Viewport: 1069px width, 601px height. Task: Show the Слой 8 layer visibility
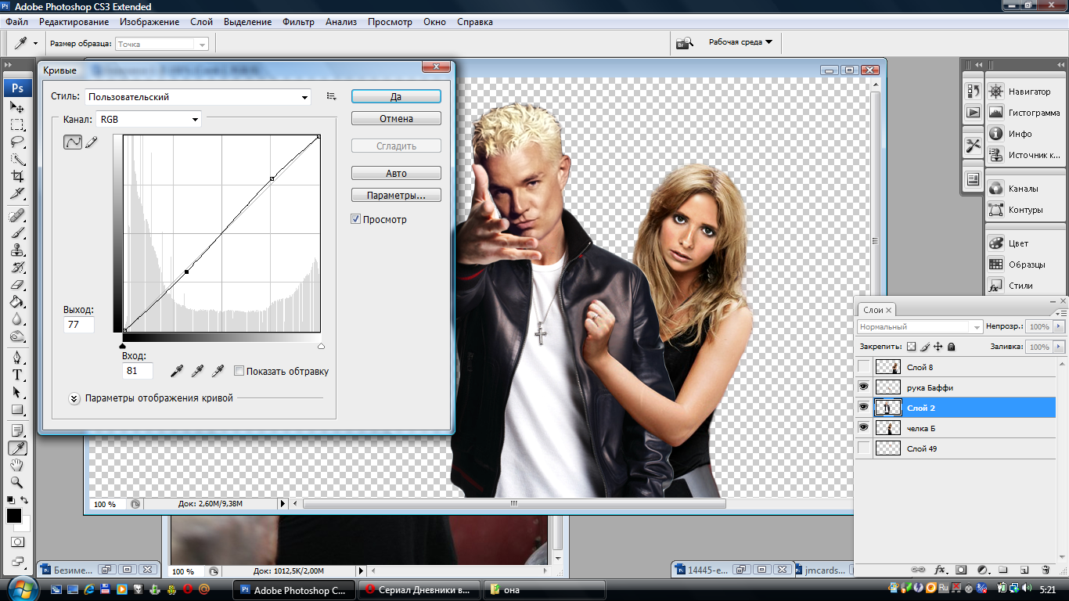pyautogui.click(x=864, y=367)
